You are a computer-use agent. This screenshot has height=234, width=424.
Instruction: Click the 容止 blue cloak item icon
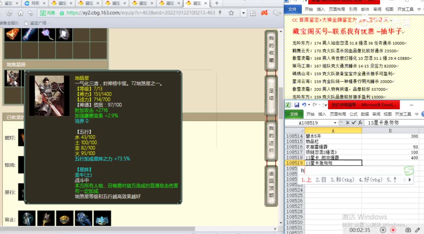tap(83, 219)
